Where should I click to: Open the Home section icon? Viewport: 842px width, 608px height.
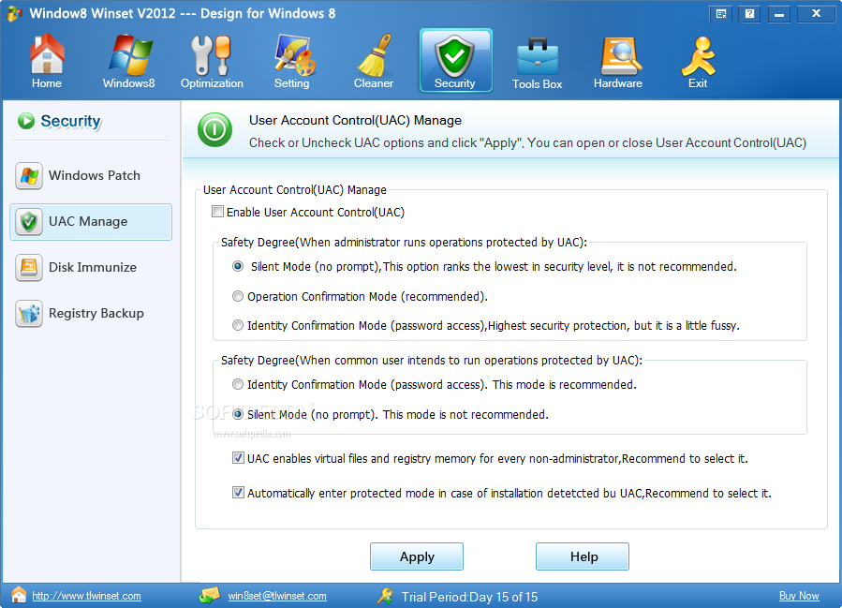tap(47, 53)
